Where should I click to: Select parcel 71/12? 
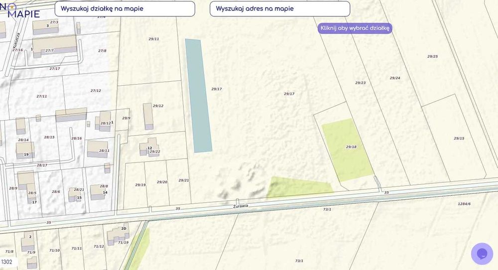point(99,246)
